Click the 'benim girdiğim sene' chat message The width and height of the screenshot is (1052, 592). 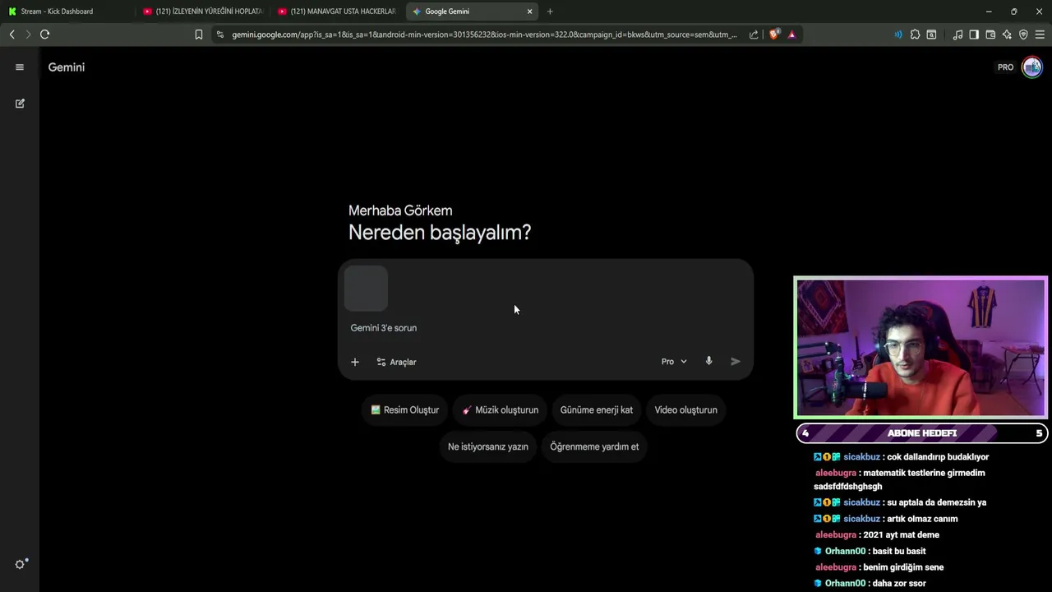point(903,567)
